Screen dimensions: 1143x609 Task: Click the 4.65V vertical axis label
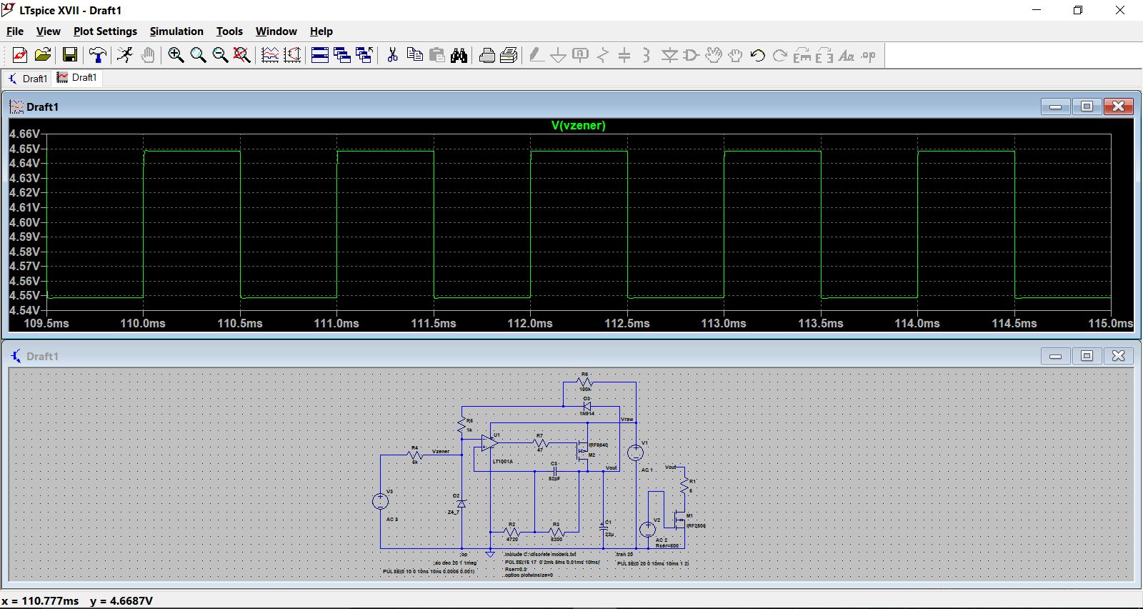pyautogui.click(x=24, y=149)
